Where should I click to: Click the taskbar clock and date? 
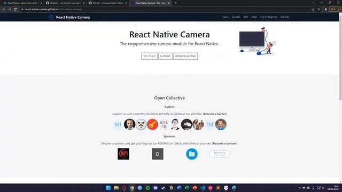(333, 188)
